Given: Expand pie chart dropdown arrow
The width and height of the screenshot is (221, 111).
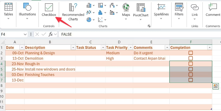Looking at the screenshot, I should click(94, 20).
